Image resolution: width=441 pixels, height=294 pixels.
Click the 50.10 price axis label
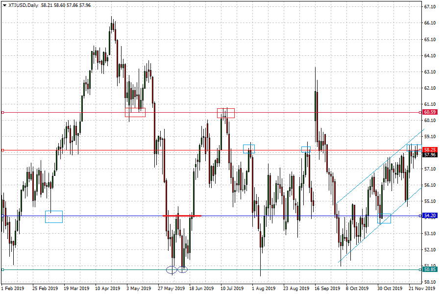click(430, 282)
